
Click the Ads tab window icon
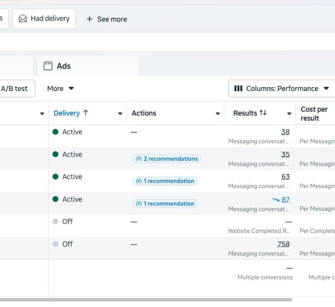click(48, 66)
